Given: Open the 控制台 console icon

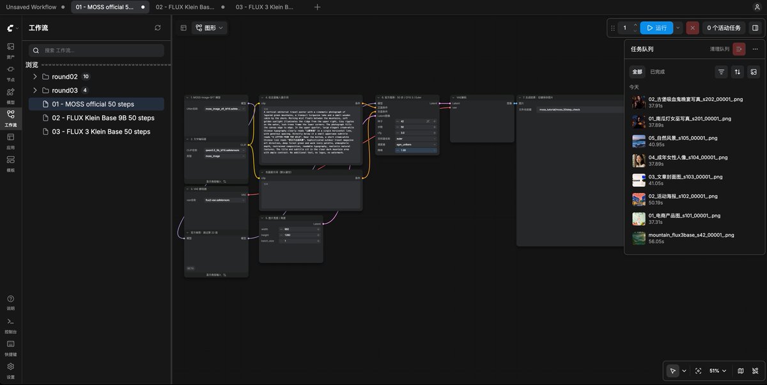Looking at the screenshot, I should point(10,325).
